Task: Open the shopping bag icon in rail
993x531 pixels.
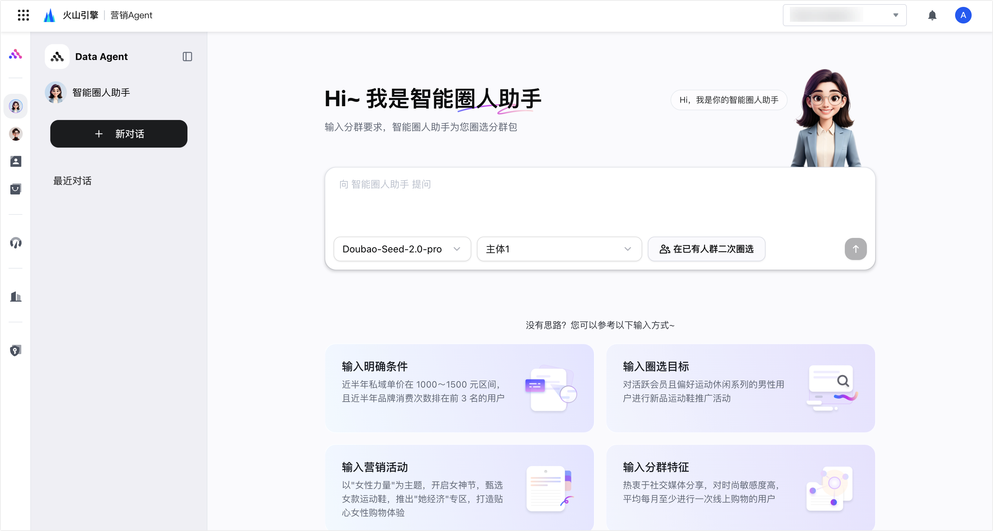Action: coord(16,189)
